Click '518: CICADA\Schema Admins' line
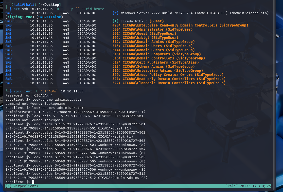The image size is (283, 192). [153, 66]
